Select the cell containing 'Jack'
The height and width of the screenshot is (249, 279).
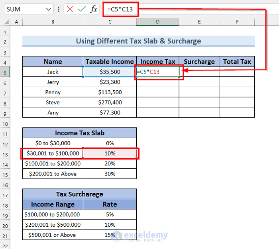point(53,72)
